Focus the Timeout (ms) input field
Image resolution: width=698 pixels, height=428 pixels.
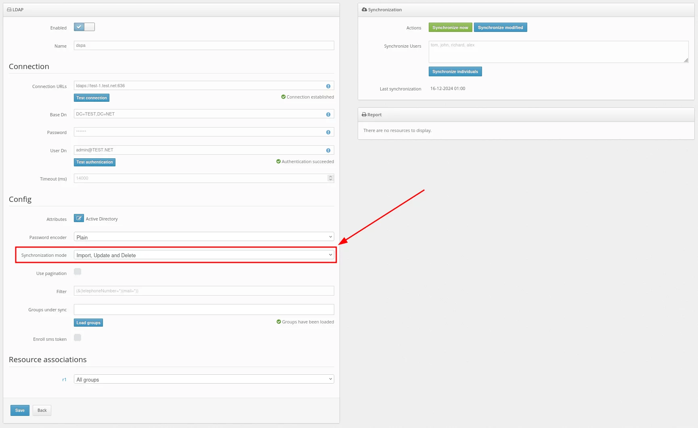tap(204, 178)
